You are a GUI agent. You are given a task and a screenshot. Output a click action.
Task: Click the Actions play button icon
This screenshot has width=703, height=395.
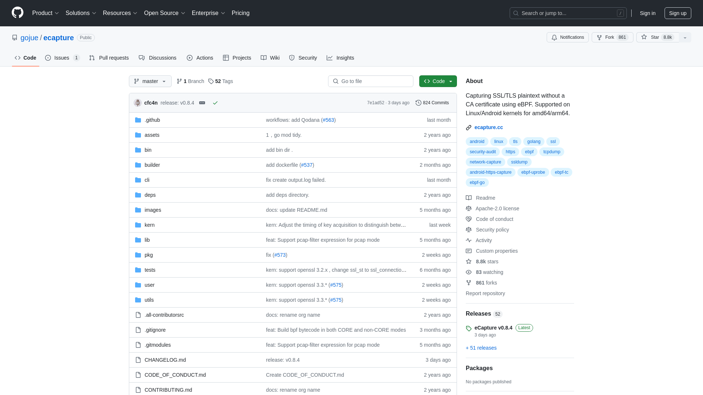pos(190,58)
